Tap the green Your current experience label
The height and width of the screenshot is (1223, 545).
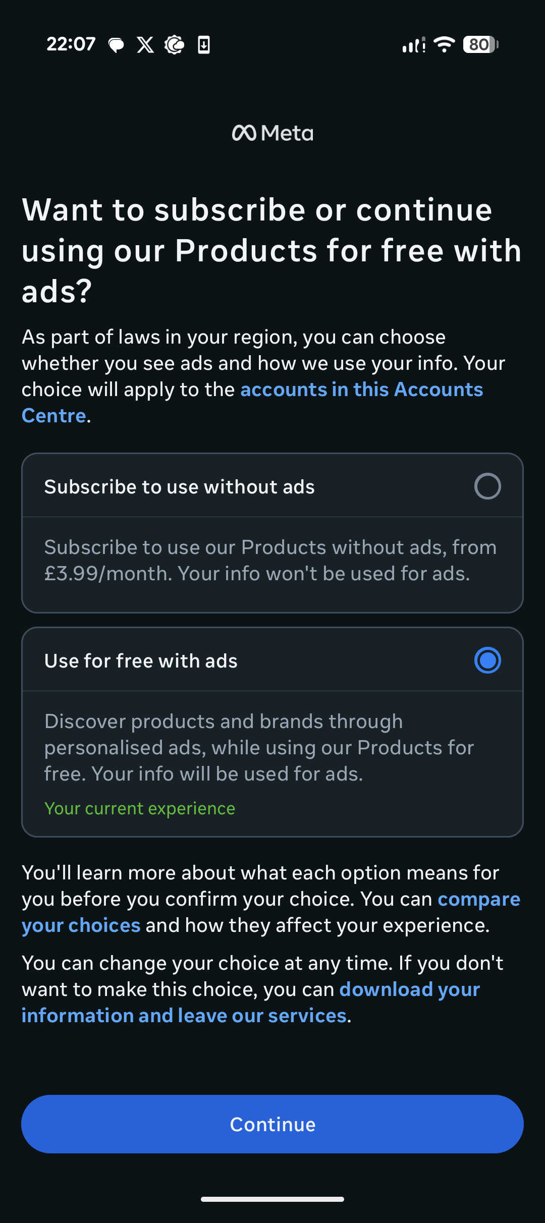(x=140, y=808)
